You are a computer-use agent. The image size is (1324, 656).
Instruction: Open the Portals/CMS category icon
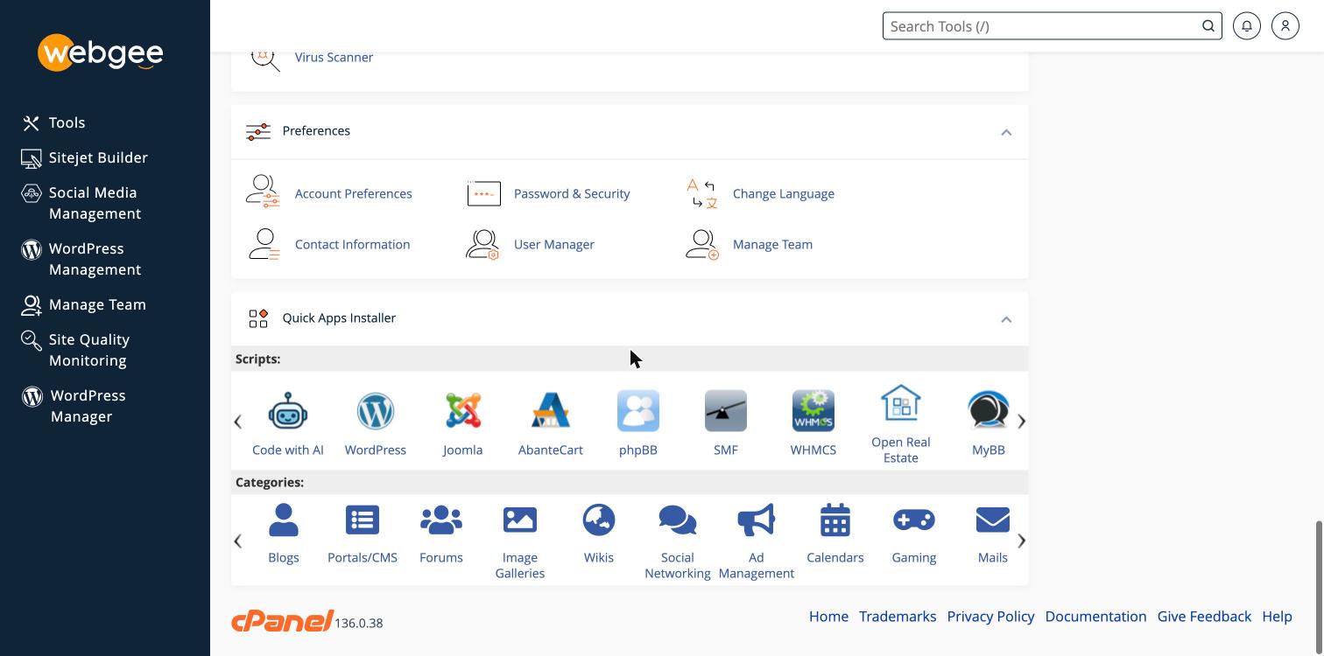point(363,520)
